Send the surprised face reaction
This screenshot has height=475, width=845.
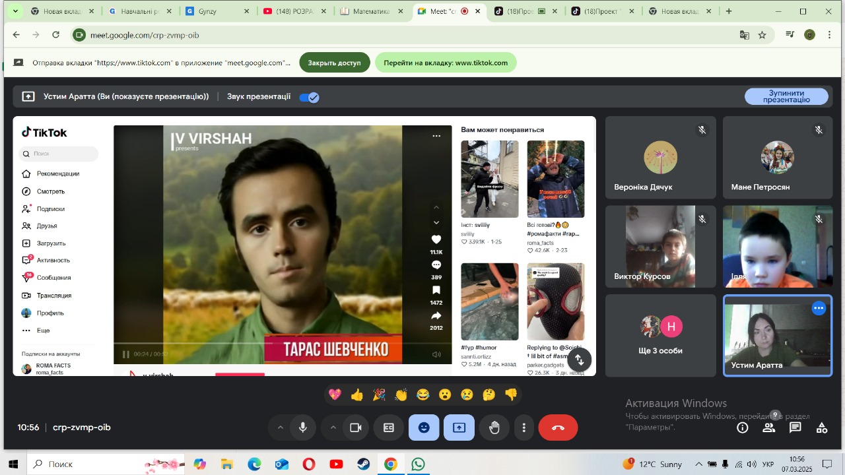coord(445,395)
